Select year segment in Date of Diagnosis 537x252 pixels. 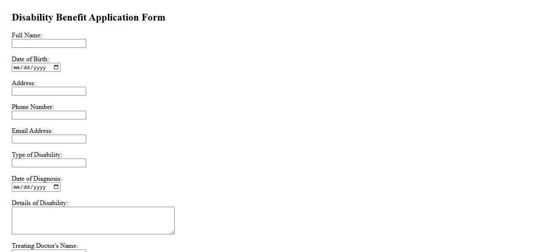pyautogui.click(x=39, y=187)
